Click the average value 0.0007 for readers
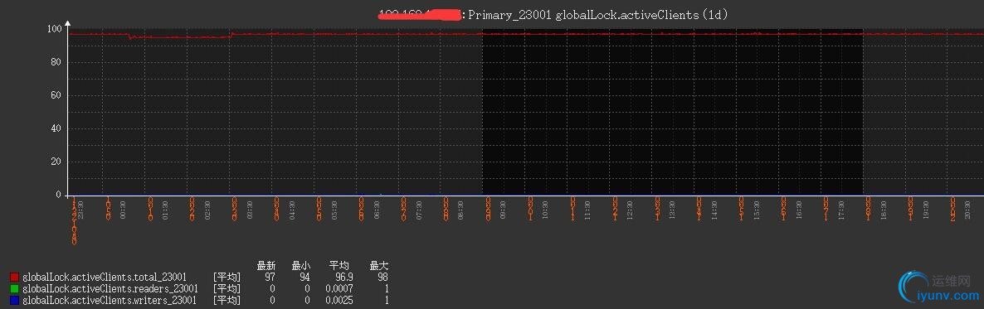The width and height of the screenshot is (984, 309). click(x=339, y=288)
